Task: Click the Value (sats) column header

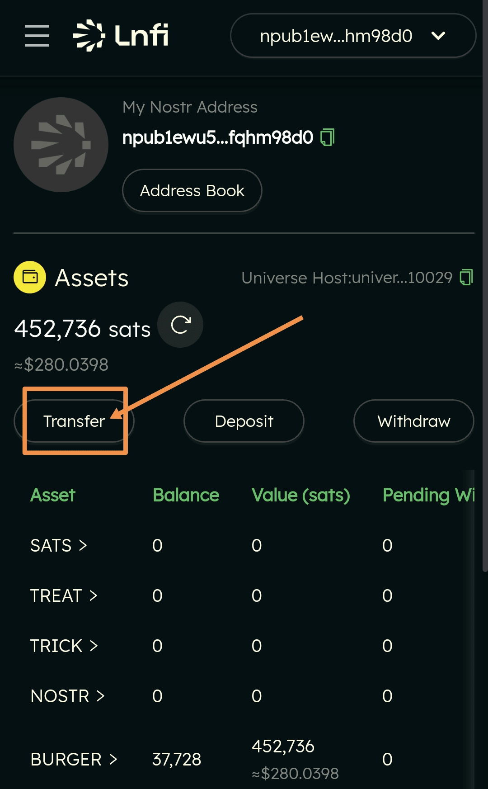Action: (300, 495)
